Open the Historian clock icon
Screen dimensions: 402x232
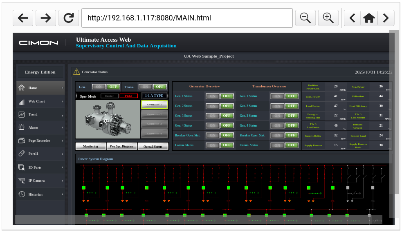[x=22, y=194]
